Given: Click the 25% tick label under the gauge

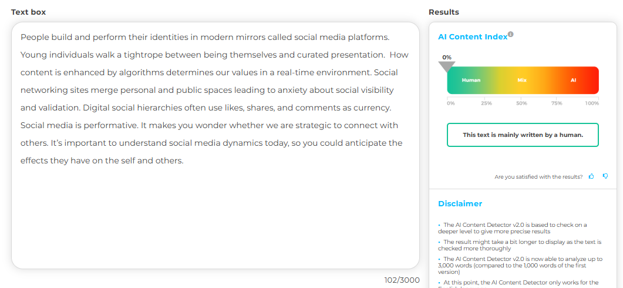Looking at the screenshot, I should [x=486, y=103].
